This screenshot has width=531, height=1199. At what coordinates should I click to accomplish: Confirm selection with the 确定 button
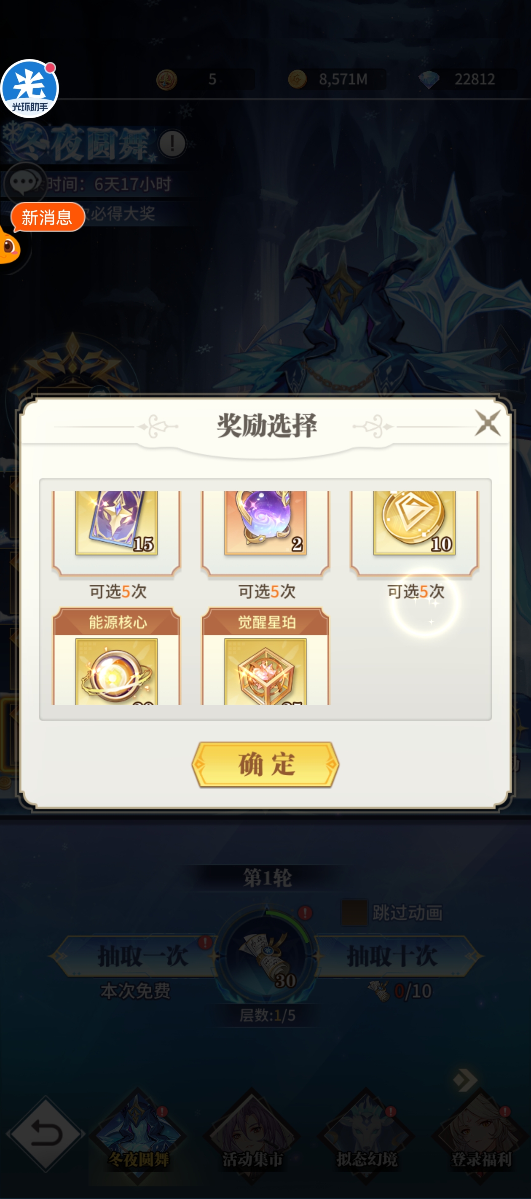[265, 764]
